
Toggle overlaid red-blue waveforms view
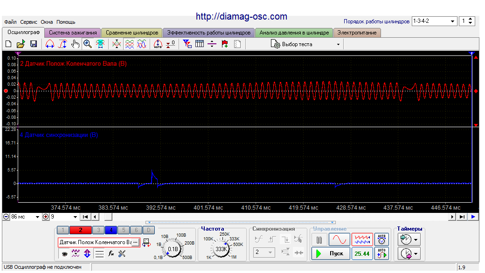coord(142,44)
